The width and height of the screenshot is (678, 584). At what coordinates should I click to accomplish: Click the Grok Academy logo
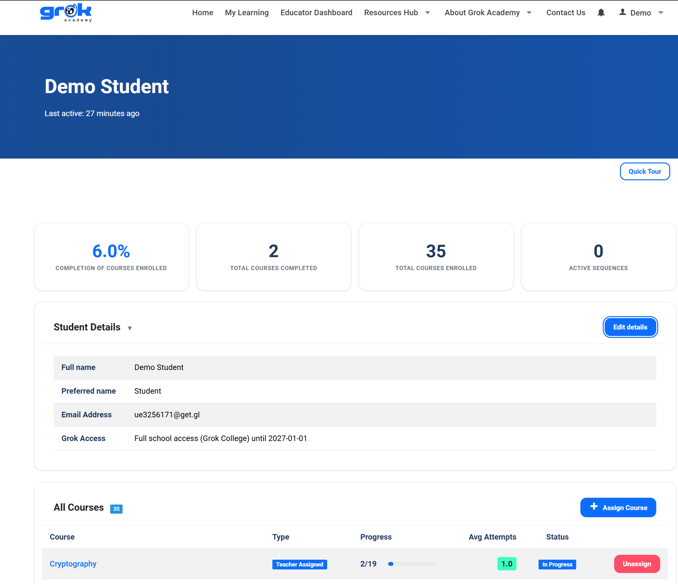[66, 13]
